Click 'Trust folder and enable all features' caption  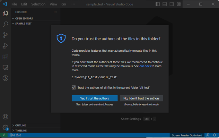coord(94,105)
